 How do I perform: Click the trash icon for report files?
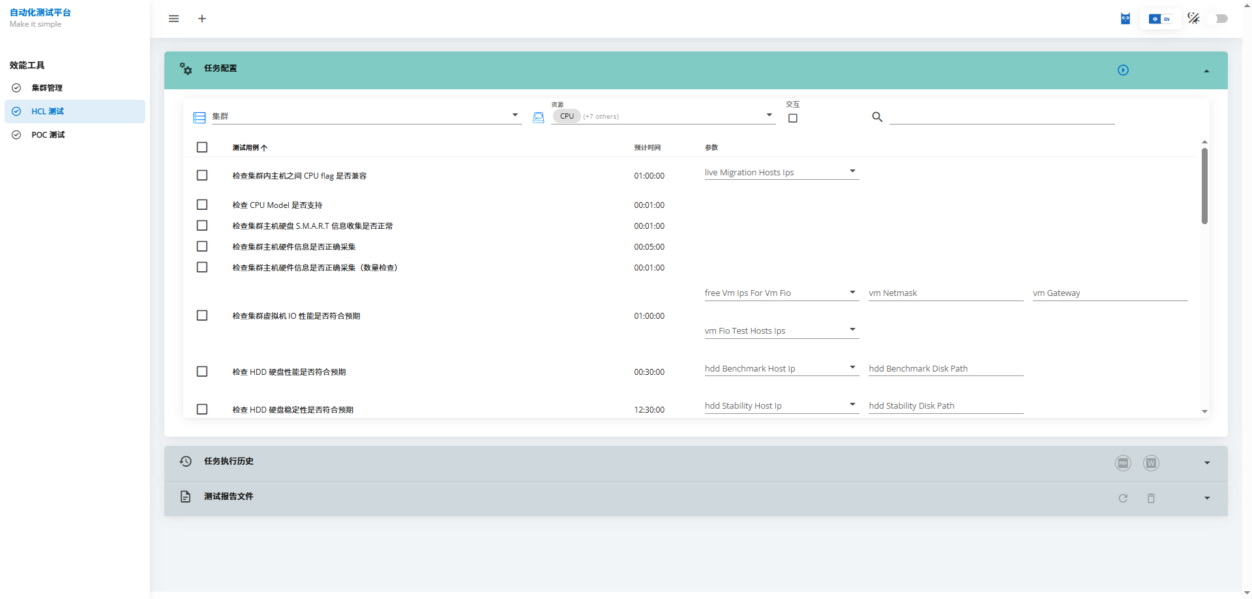tap(1151, 499)
